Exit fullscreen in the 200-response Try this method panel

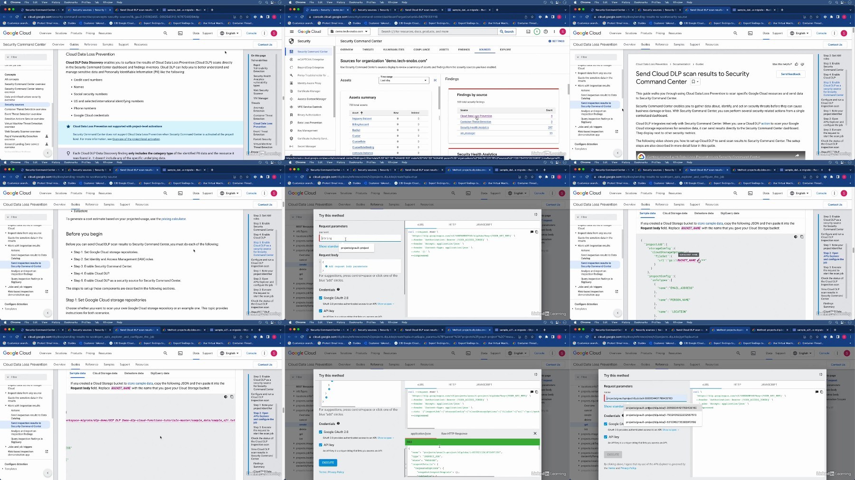point(536,375)
